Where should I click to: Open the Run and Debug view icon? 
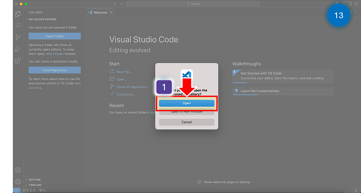pyautogui.click(x=18, y=49)
